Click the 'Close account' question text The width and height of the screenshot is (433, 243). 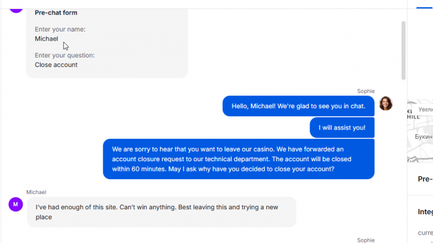pyautogui.click(x=56, y=65)
